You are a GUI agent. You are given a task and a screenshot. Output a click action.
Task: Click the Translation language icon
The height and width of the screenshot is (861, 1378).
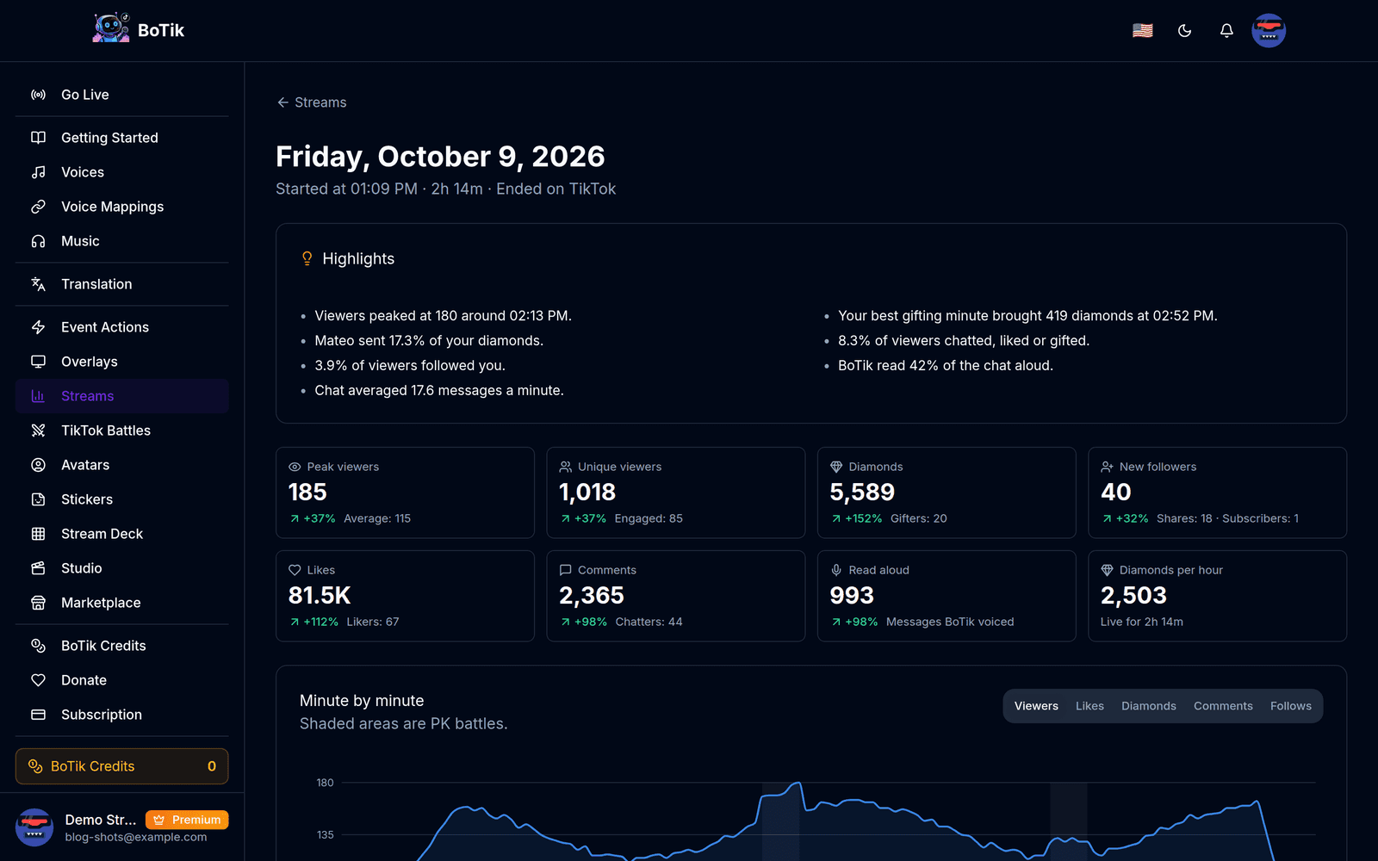[x=38, y=284]
